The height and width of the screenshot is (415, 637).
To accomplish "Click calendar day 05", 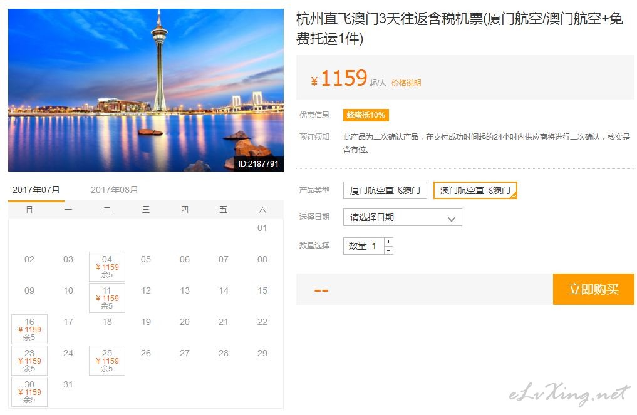I will tap(146, 260).
